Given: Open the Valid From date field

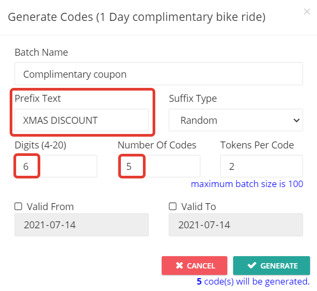Looking at the screenshot, I should [82, 225].
